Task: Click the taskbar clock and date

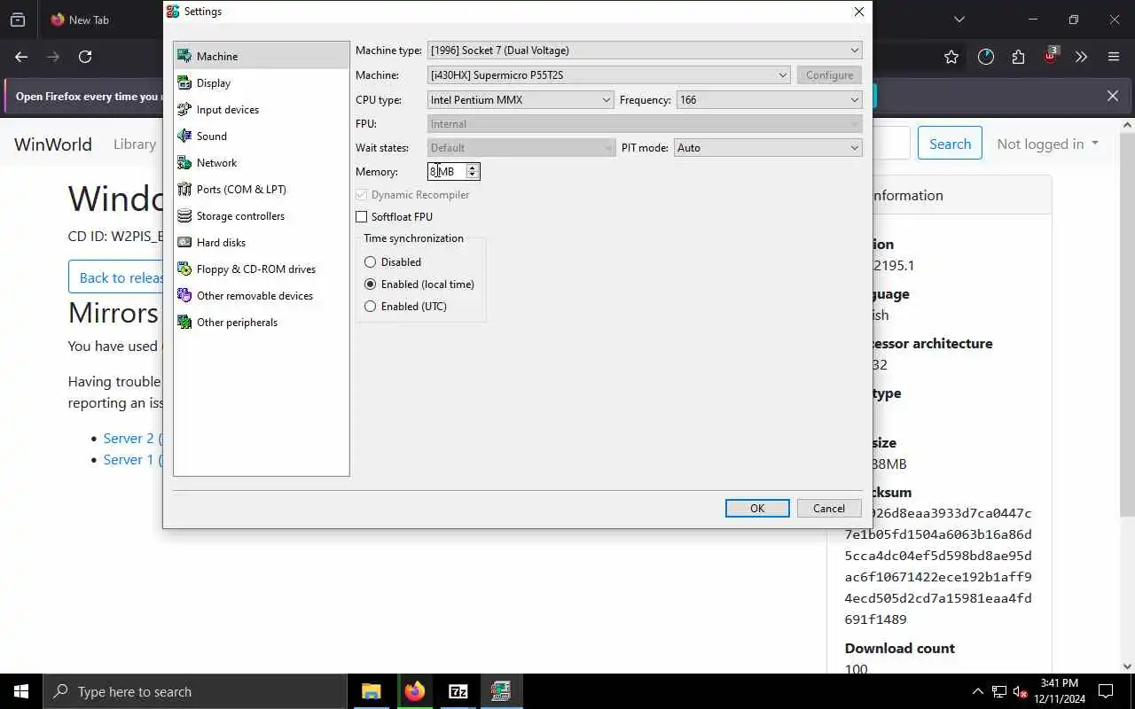Action: coord(1060,691)
